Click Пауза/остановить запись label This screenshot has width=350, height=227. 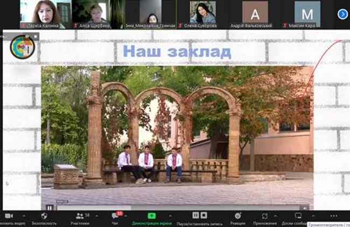click(x=200, y=224)
